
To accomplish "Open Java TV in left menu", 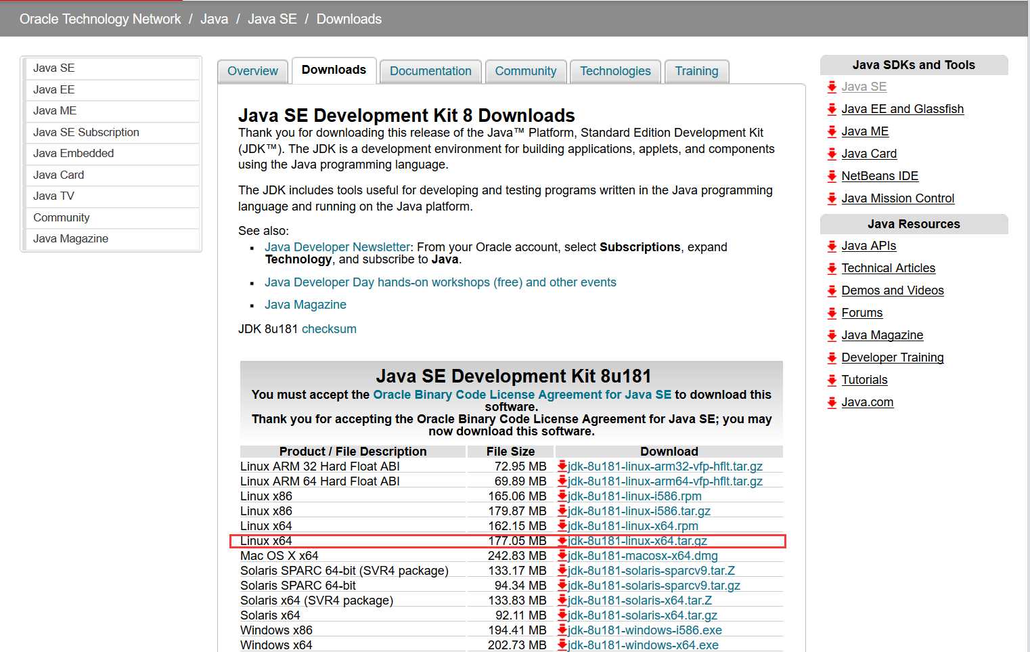I will tap(112, 196).
